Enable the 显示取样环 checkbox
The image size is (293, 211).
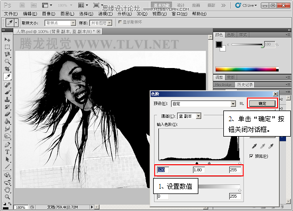(x=120, y=22)
